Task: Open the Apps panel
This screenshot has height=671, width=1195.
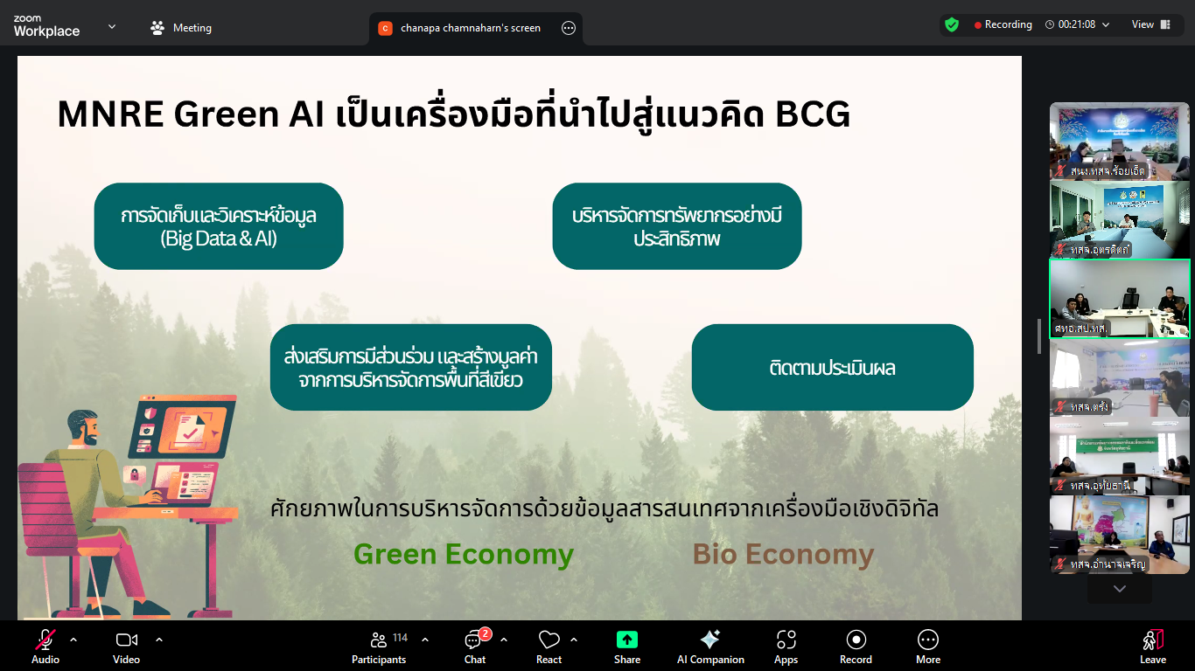Action: click(x=786, y=647)
